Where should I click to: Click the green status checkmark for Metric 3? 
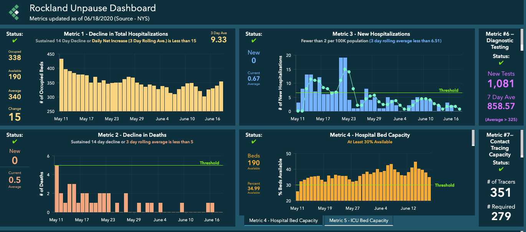click(x=253, y=41)
